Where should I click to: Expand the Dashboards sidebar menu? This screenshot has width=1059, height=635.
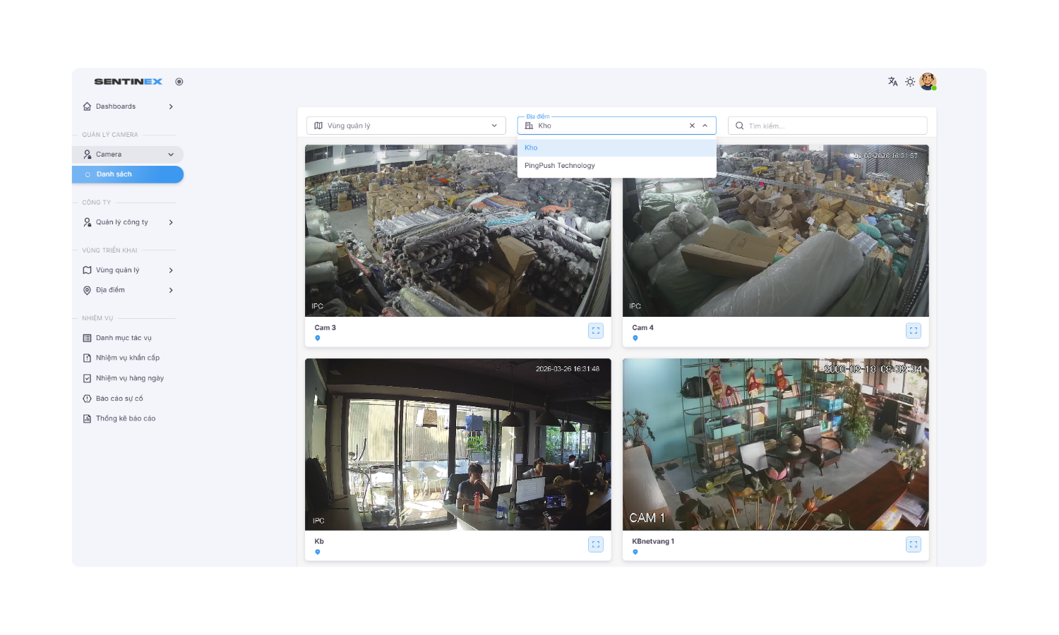(x=128, y=107)
